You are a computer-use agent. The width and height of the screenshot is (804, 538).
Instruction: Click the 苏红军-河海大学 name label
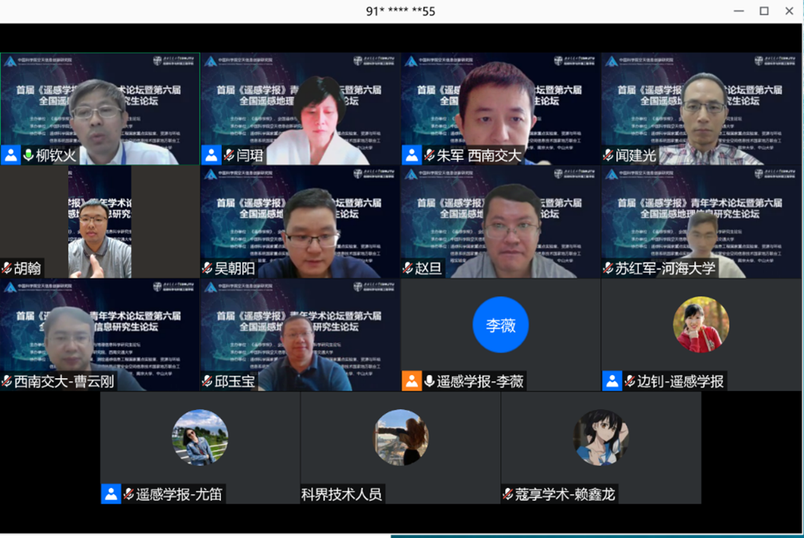tap(665, 268)
